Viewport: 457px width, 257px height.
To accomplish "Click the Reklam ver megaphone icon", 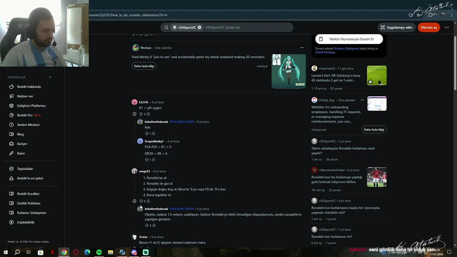I will click(x=11, y=96).
